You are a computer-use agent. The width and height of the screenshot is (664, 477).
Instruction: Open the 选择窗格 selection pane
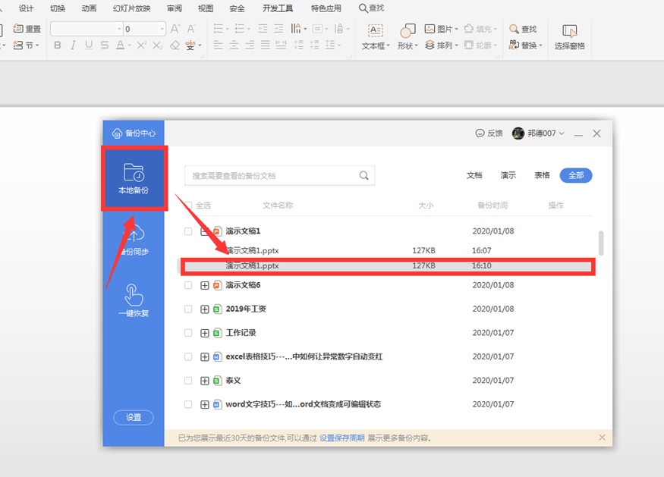570,37
